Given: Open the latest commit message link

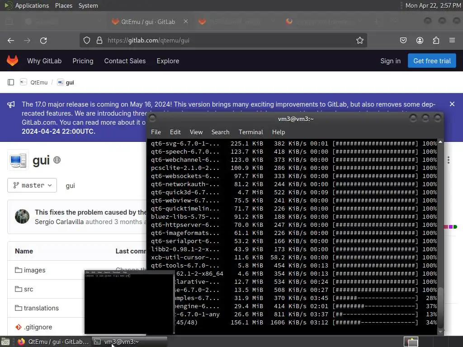Looking at the screenshot, I should coord(90,212).
